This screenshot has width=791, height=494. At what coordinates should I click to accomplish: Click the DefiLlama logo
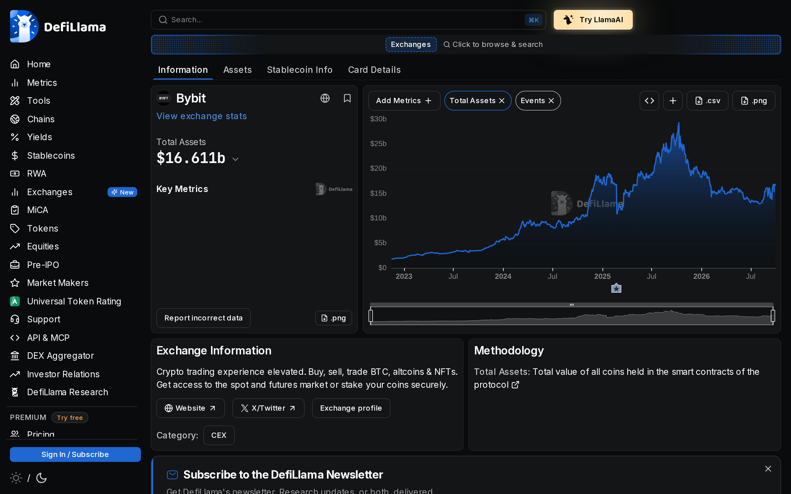pos(58,27)
